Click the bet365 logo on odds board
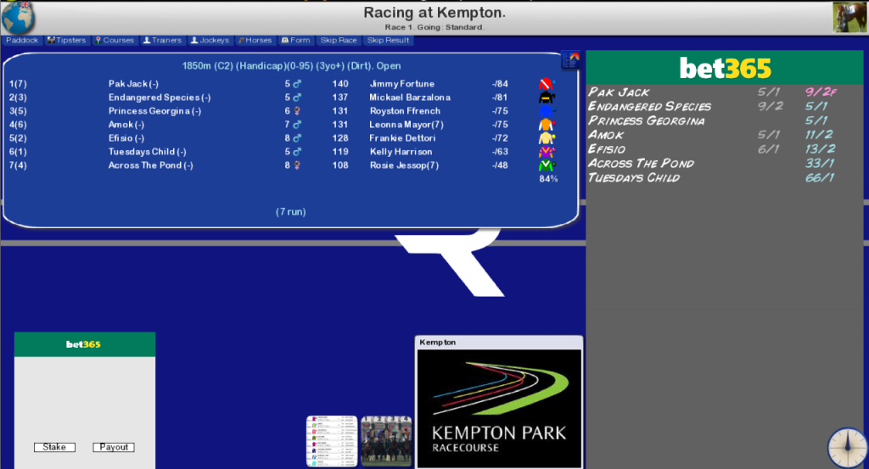The width and height of the screenshot is (869, 469). [725, 69]
